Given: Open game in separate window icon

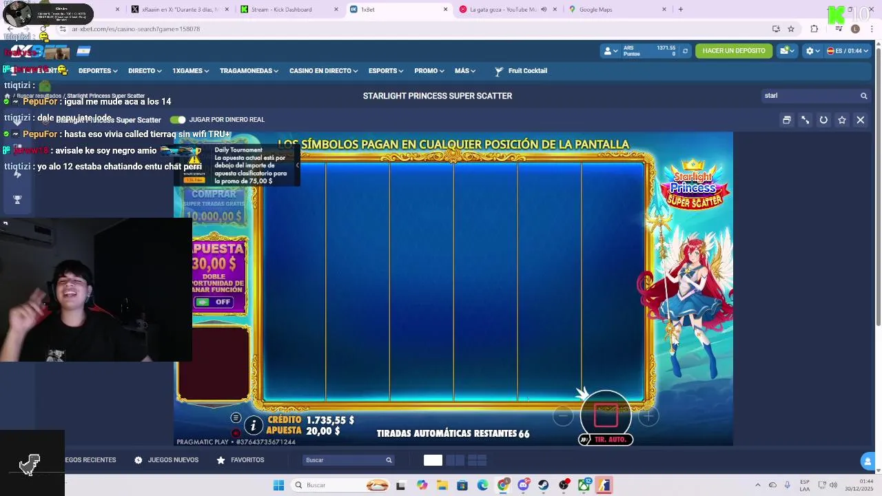Looking at the screenshot, I should pos(786,120).
